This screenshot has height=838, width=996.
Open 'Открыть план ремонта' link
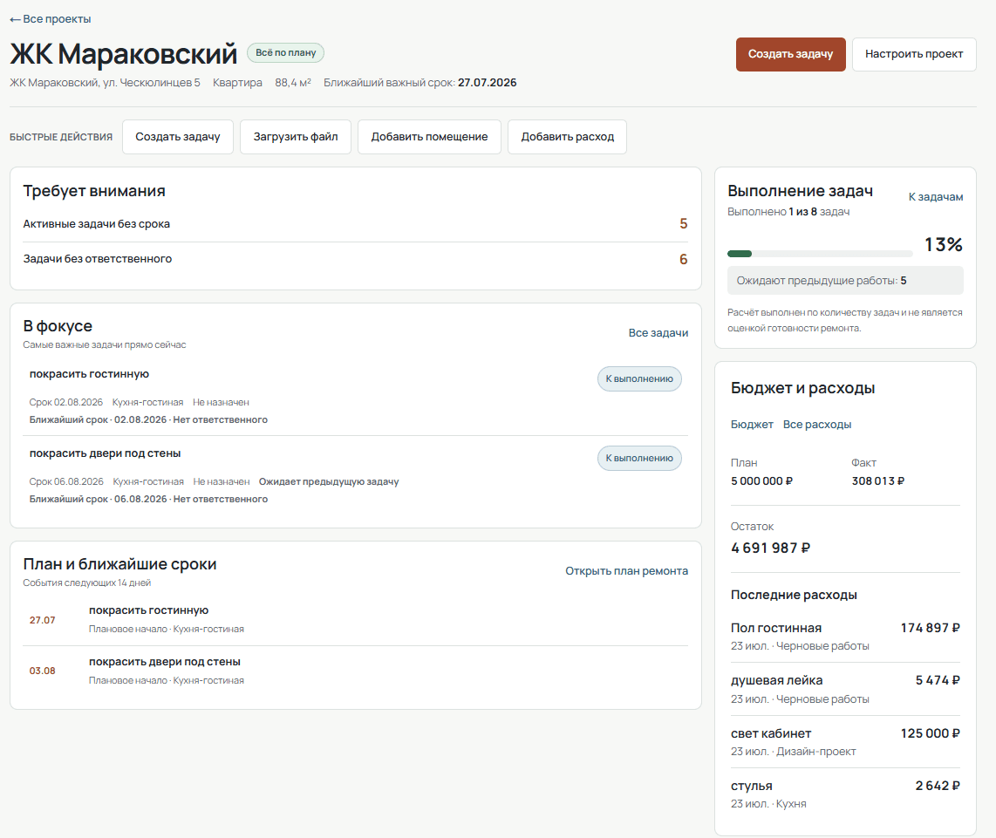click(626, 571)
